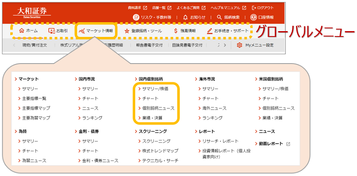Click the left arrow of My menu bar

(x=14, y=45)
